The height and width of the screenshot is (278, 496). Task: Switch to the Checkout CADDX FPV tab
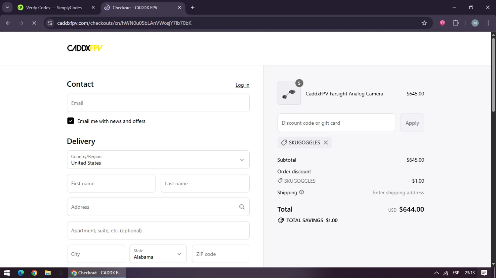[x=143, y=7]
